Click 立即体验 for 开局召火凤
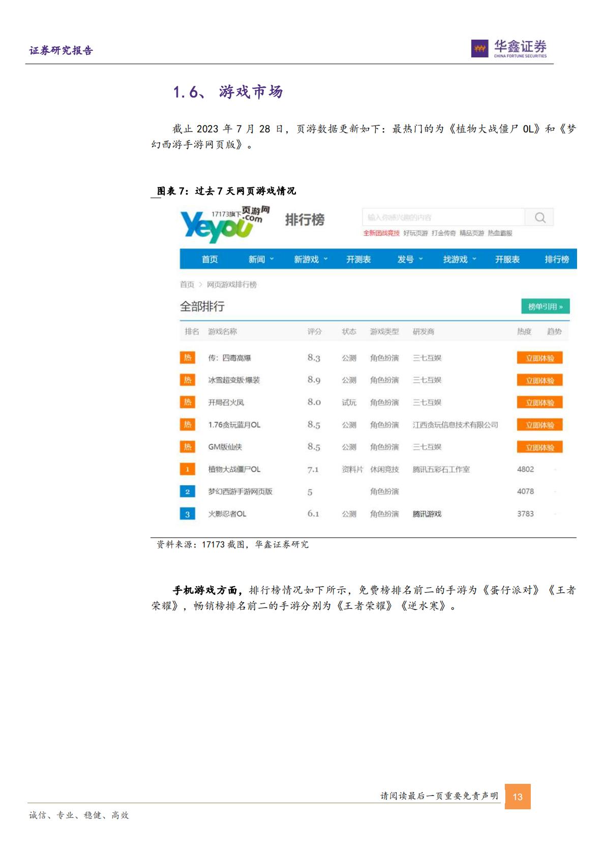 tap(540, 403)
